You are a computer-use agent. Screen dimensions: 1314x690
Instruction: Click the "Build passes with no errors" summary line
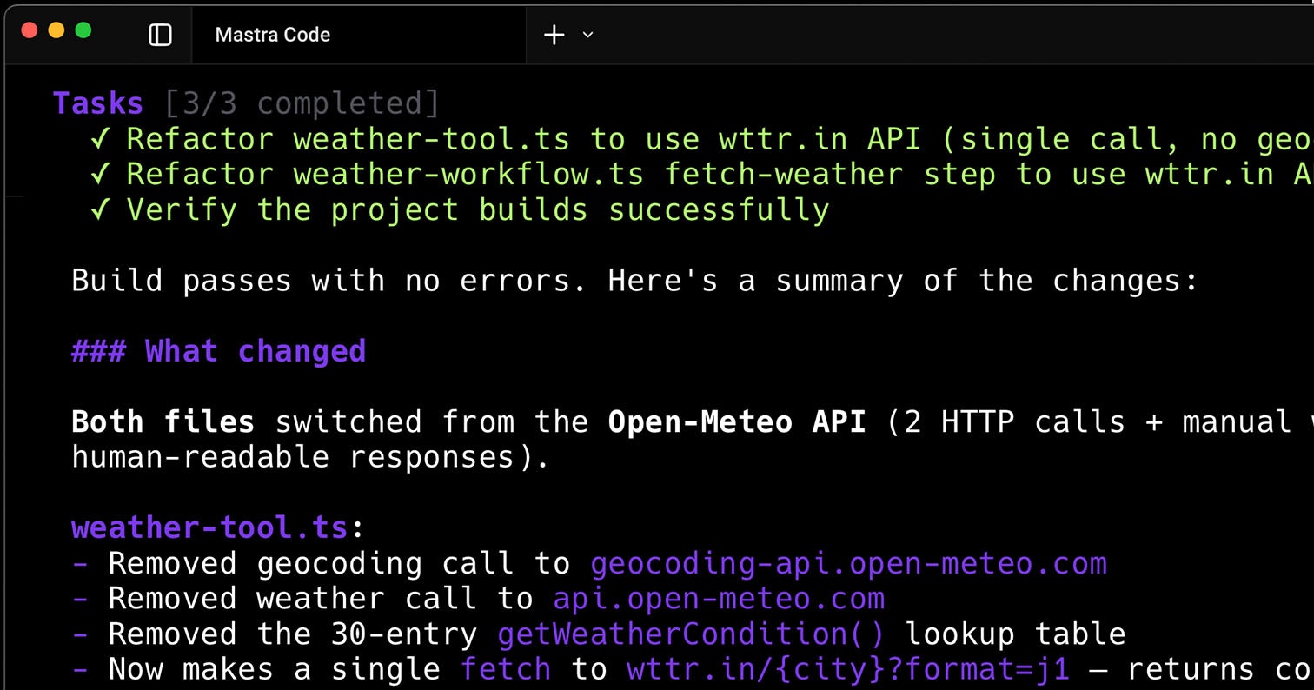(x=633, y=280)
